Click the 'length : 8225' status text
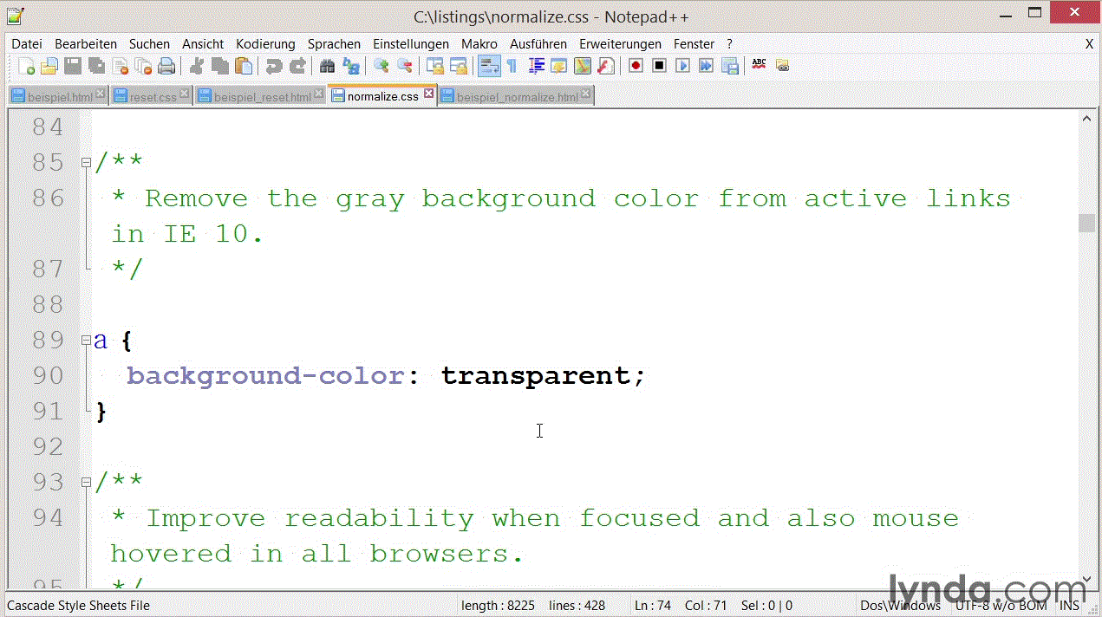 (498, 606)
